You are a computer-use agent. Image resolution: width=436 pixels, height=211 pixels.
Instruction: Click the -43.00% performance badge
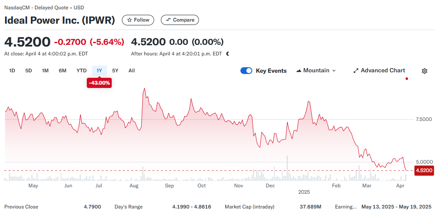[99, 83]
